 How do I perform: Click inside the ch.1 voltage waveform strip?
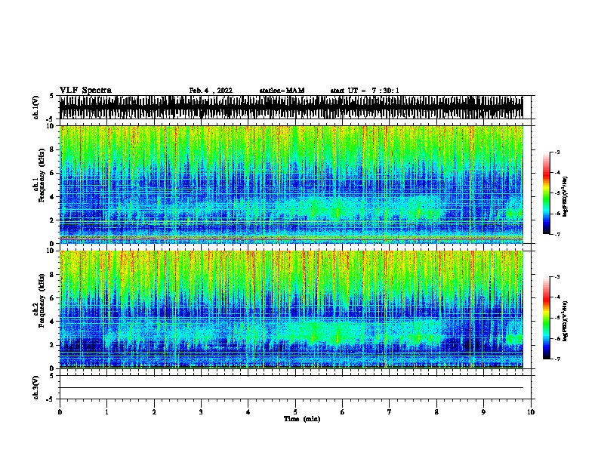291,107
